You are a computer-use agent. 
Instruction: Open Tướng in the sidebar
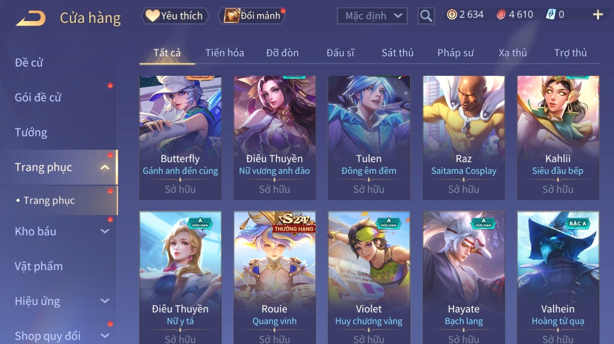[x=31, y=132]
